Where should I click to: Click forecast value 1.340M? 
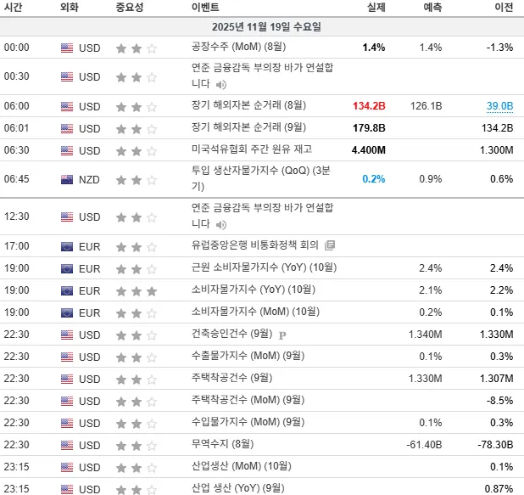(x=425, y=334)
